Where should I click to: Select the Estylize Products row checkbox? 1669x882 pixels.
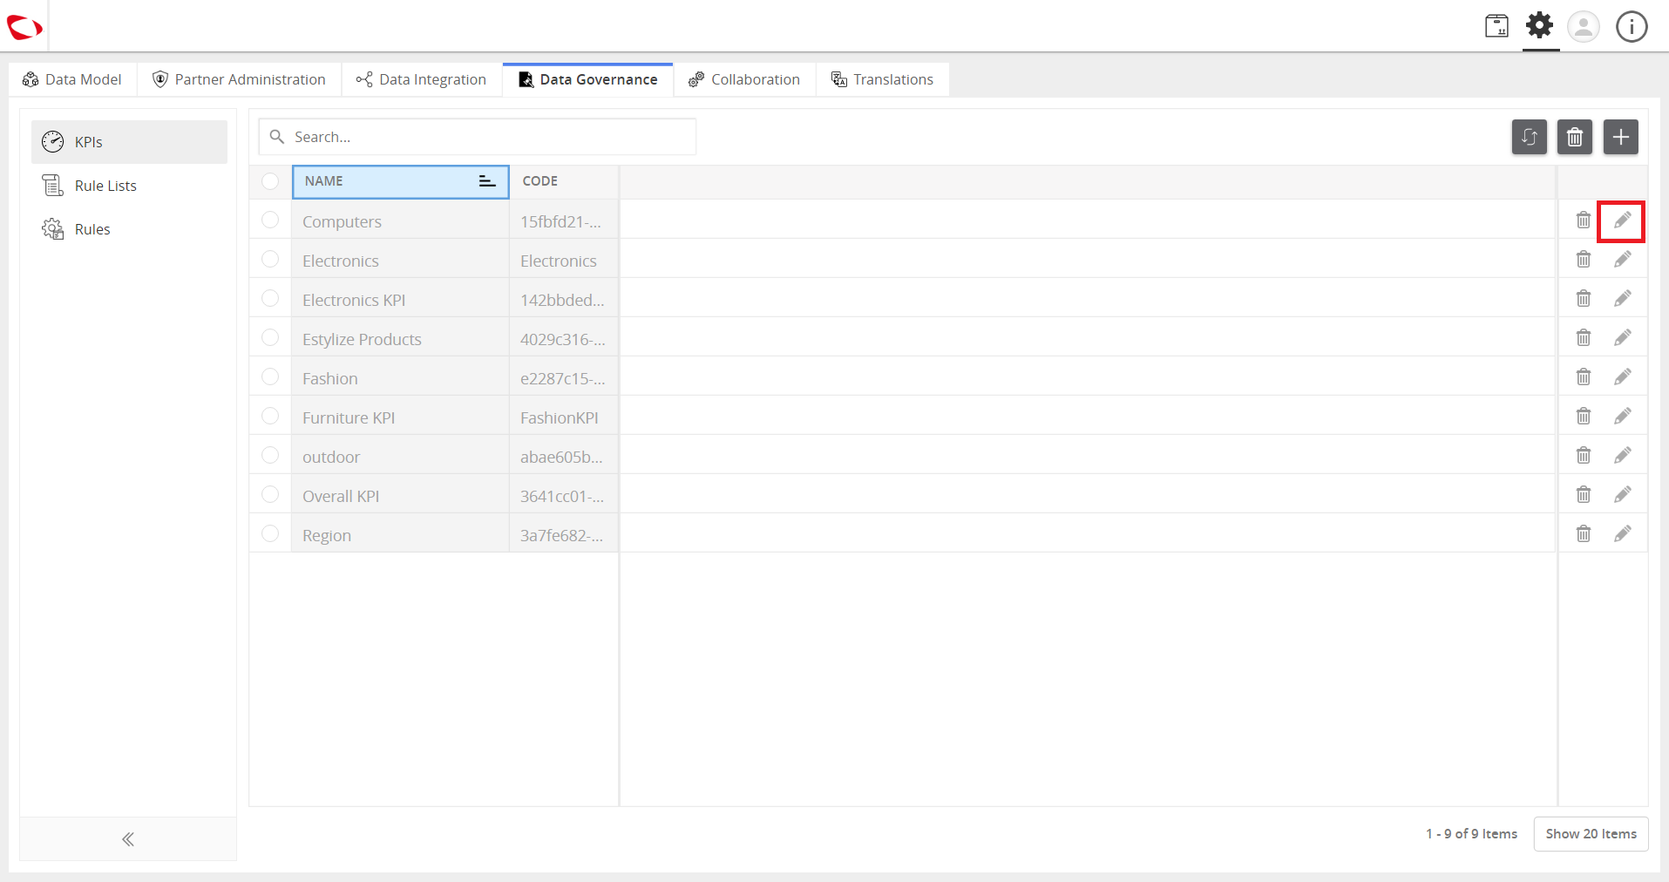click(x=270, y=337)
